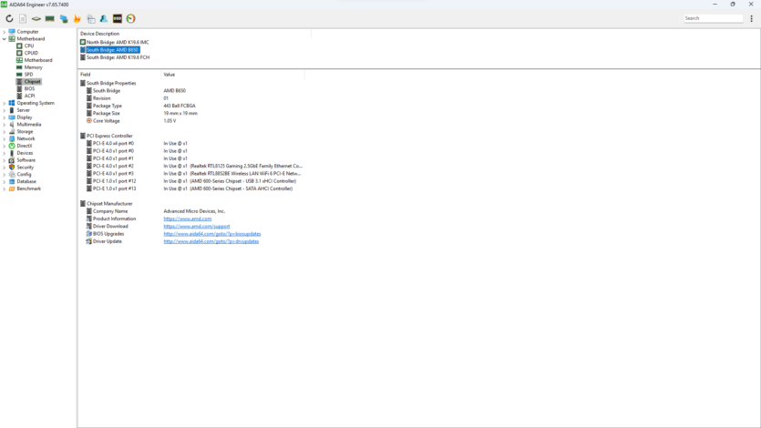Open the Driver Update drvupdates link
Screen dimensions: 761x428
coord(211,241)
